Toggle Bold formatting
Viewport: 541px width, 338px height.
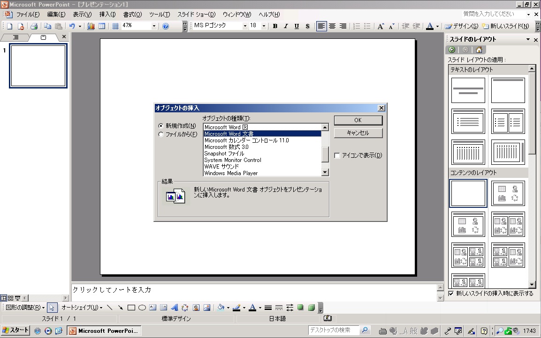(275, 26)
